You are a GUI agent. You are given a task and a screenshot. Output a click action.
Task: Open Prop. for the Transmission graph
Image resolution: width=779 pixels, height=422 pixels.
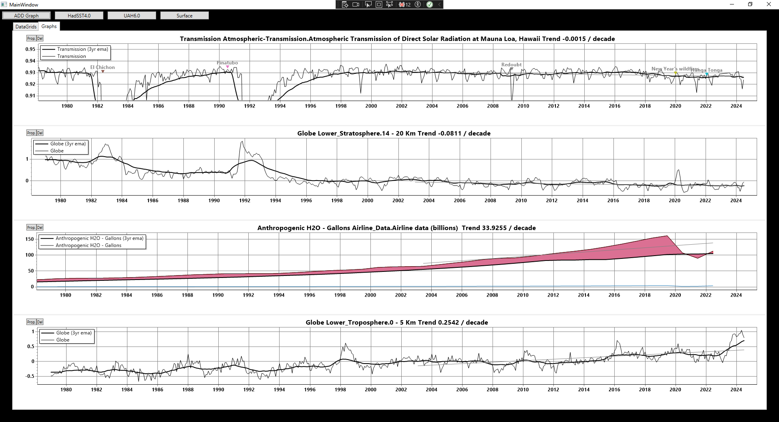(31, 38)
